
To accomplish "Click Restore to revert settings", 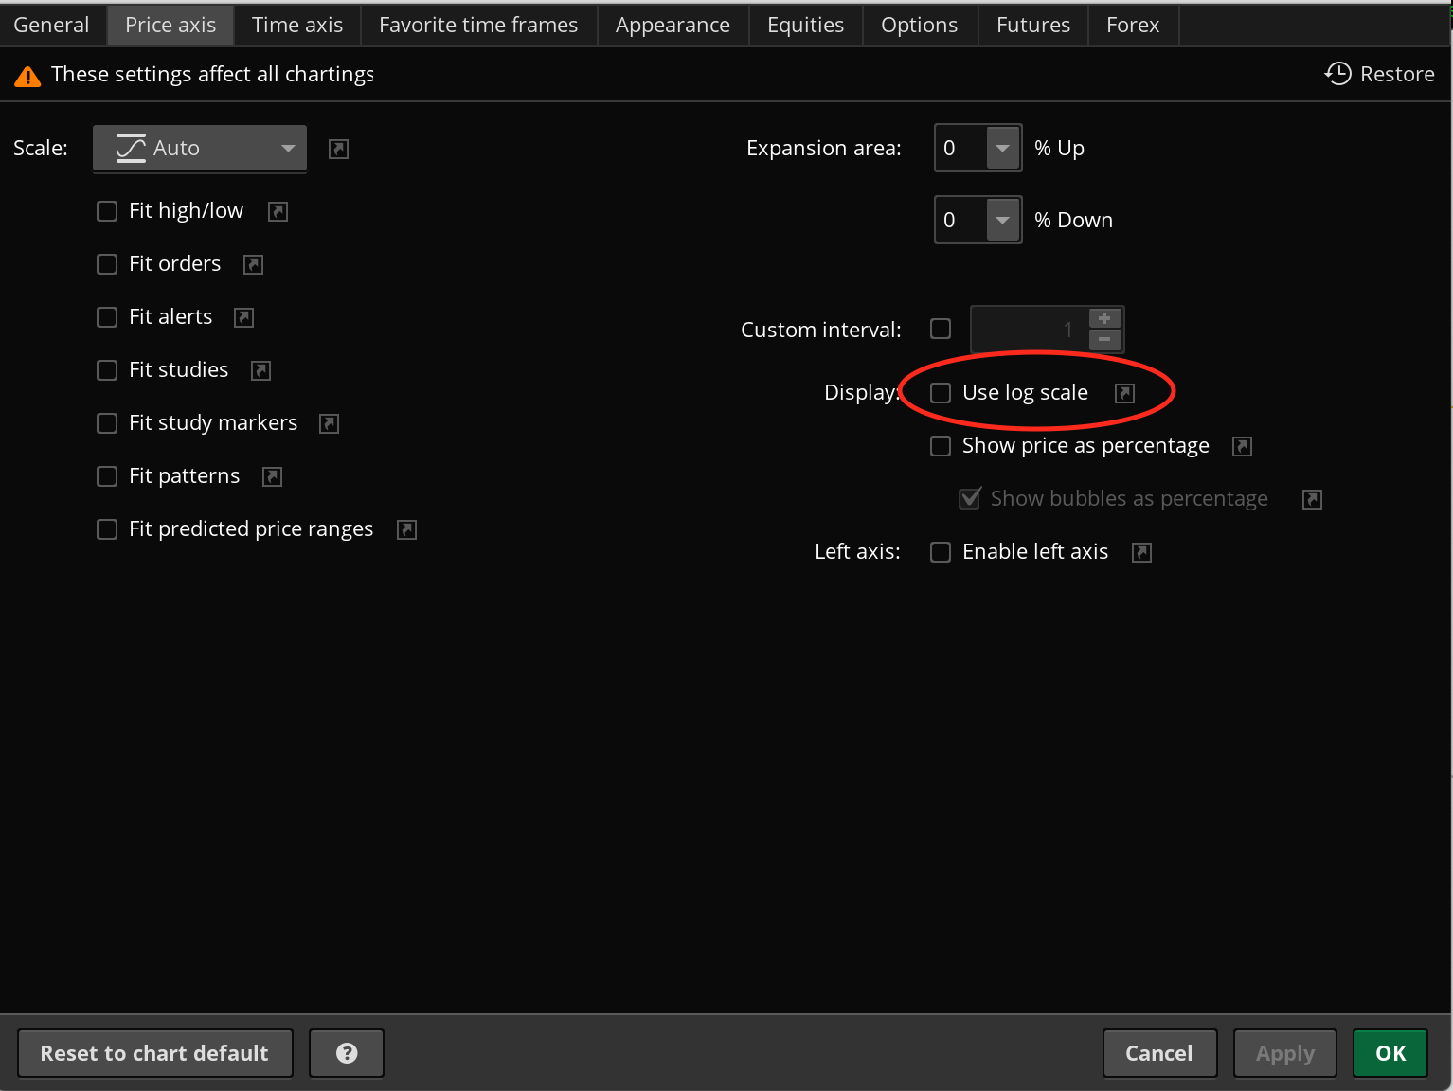I will [1380, 74].
